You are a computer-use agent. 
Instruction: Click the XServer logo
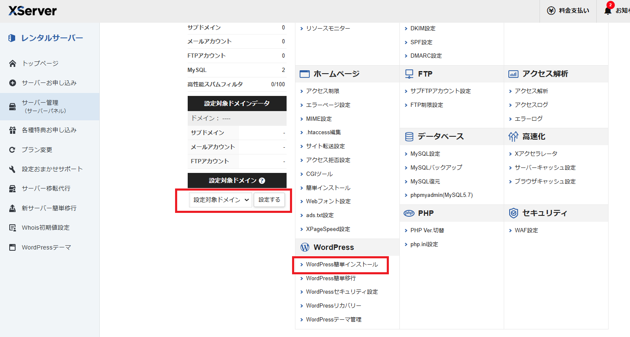[32, 11]
